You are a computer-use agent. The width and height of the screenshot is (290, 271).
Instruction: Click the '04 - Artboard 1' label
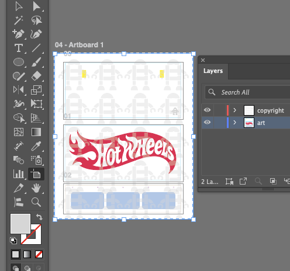tap(79, 45)
